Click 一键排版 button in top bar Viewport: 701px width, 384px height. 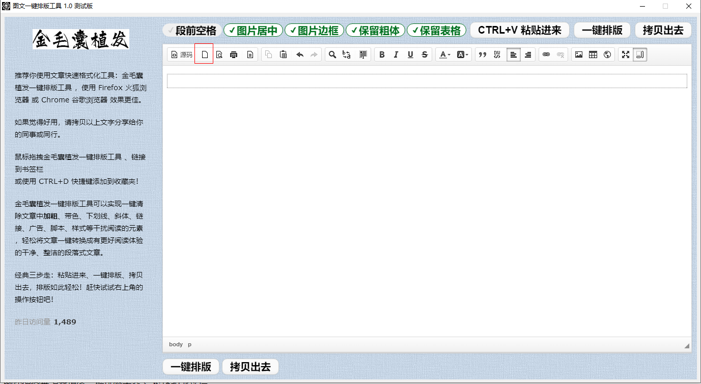point(602,30)
